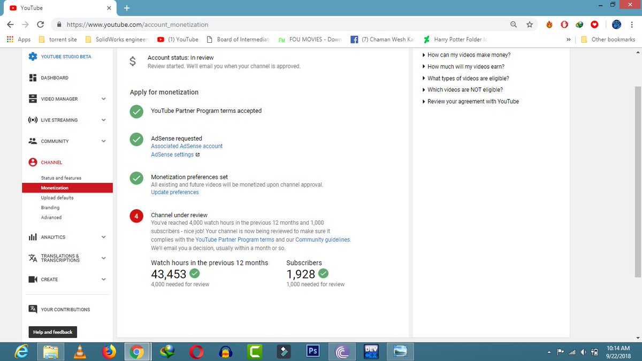Open Opera browser from the taskbar
Screen dimensions: 642x361
[196, 351]
